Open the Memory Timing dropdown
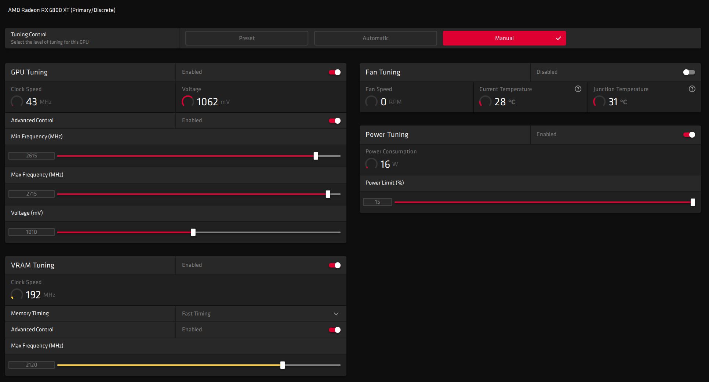The image size is (709, 382). 261,314
